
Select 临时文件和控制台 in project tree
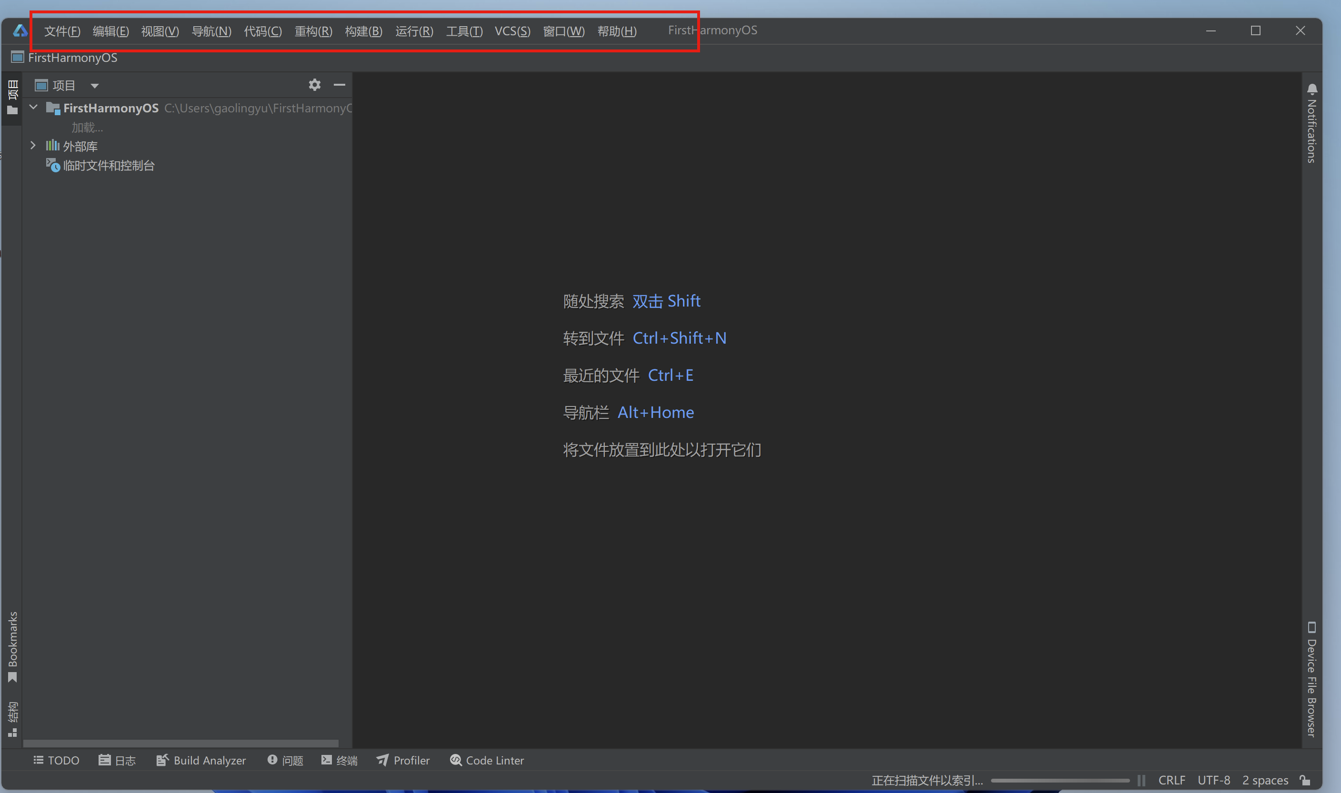click(109, 166)
